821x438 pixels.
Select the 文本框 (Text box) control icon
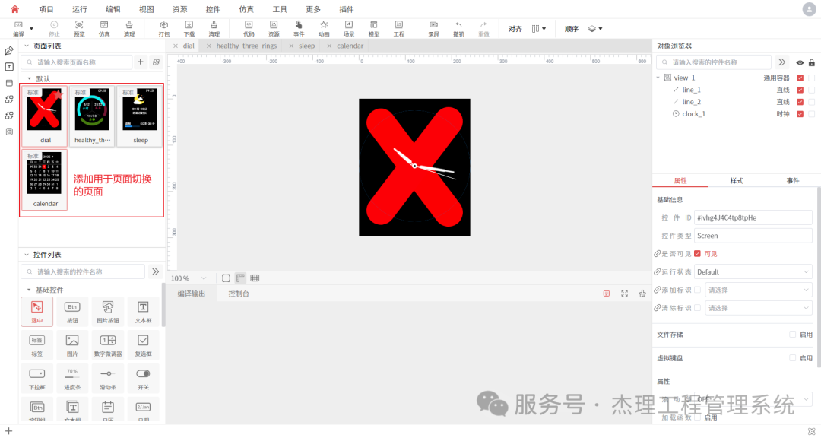coord(141,311)
